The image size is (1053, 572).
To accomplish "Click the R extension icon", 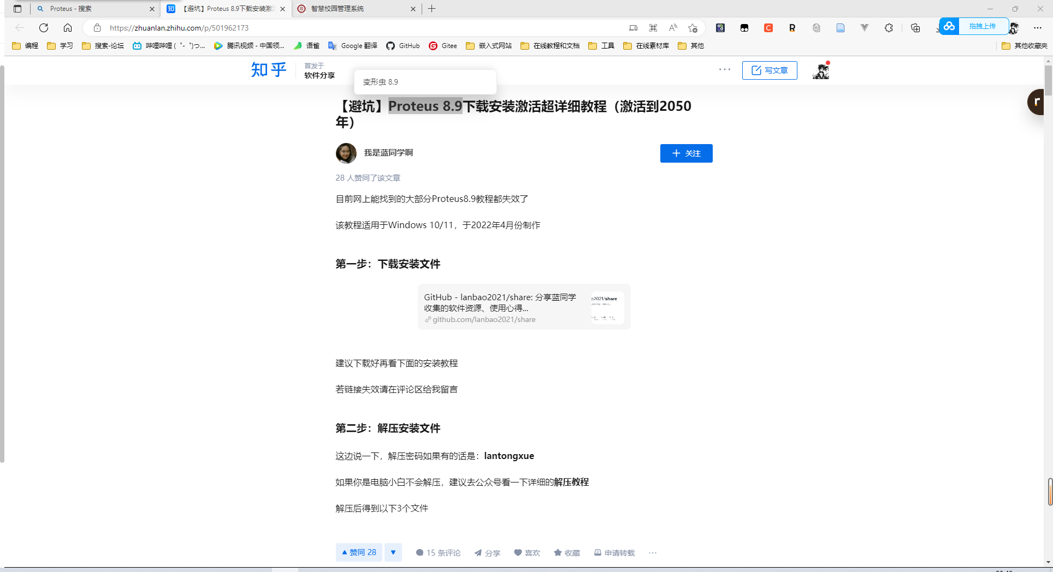I will click(x=792, y=28).
